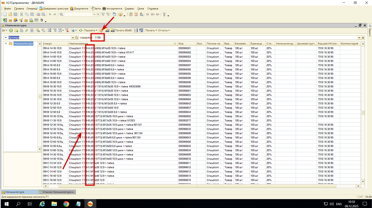Click row ending with гайка КК033006
The height and width of the screenshot is (208, 372).
[x=202, y=86]
